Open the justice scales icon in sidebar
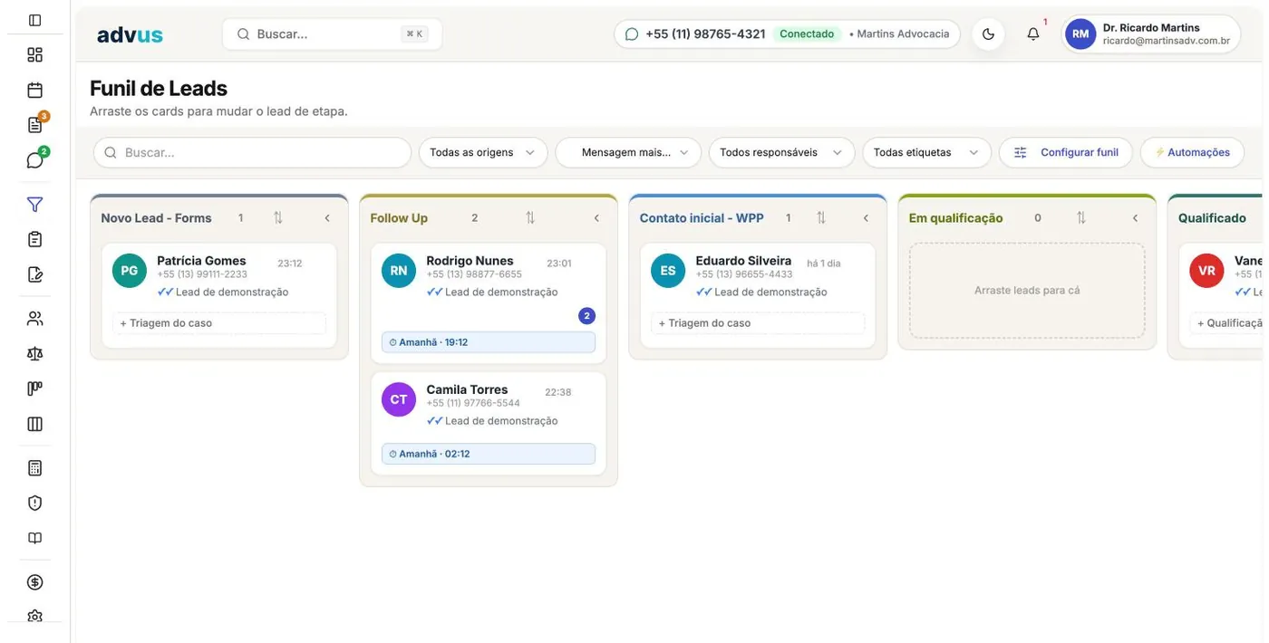The width and height of the screenshot is (1269, 643). pyautogui.click(x=34, y=354)
